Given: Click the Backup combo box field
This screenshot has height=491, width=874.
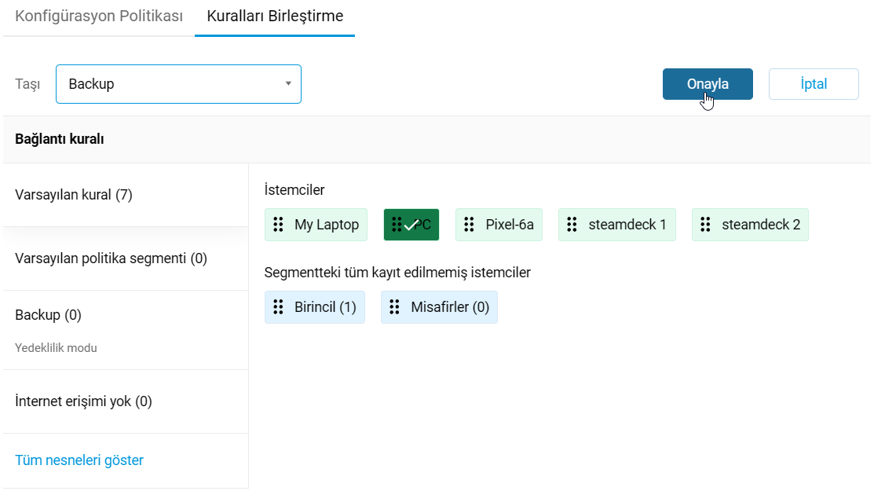Looking at the screenshot, I should click(178, 84).
